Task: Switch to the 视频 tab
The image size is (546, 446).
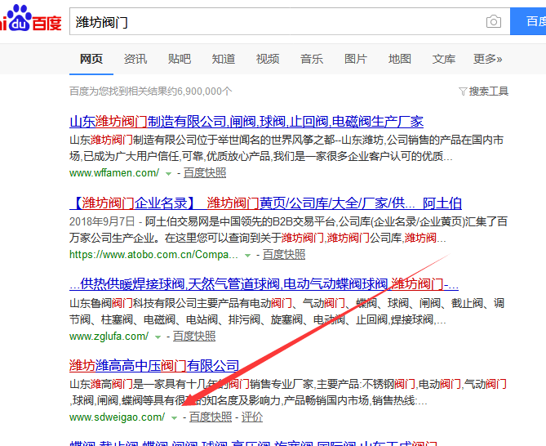Action: coord(268,59)
